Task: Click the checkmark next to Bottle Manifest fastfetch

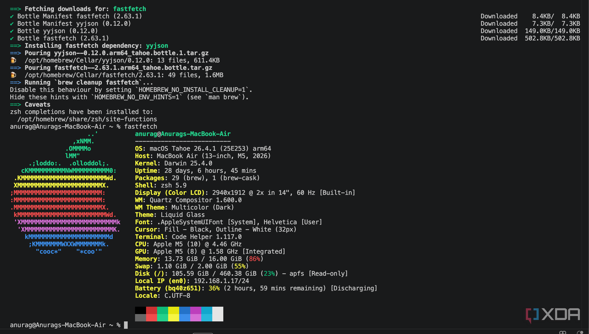Action: tap(12, 17)
